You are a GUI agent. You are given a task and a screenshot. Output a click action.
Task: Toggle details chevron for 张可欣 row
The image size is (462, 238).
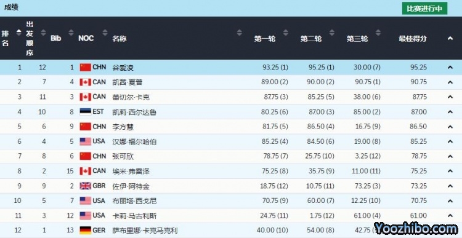(x=450, y=156)
